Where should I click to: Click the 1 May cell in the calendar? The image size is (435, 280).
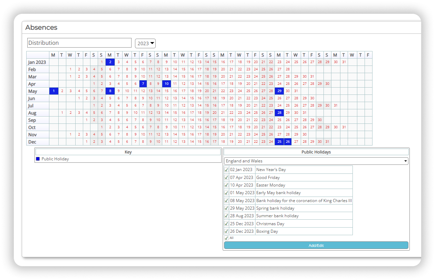(54, 91)
